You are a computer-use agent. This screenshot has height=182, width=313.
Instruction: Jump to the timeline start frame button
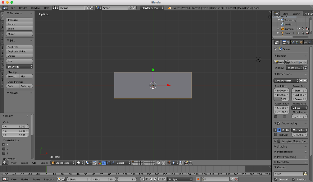click(142, 179)
